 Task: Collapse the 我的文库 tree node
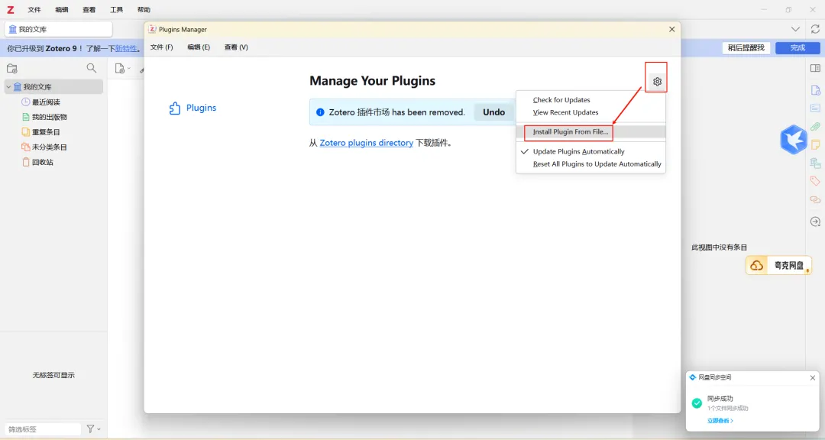(8, 87)
